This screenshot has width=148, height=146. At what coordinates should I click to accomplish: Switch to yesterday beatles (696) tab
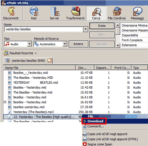[x=28, y=61]
